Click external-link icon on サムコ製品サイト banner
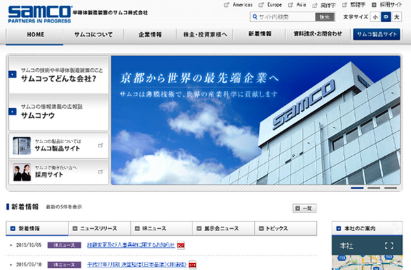 (101, 145)
